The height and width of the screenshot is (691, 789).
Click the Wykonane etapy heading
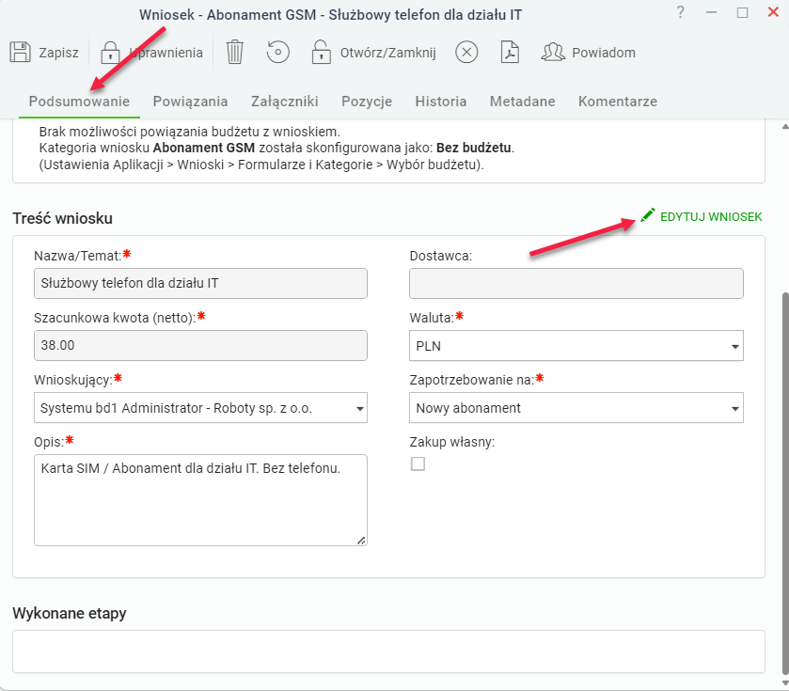70,614
